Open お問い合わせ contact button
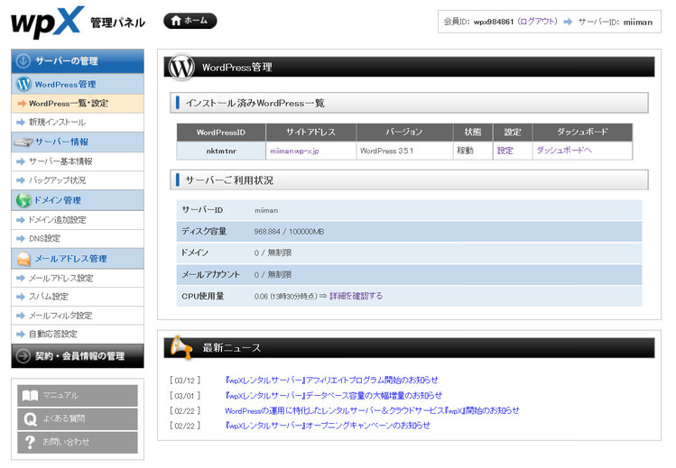The image size is (676, 468). click(x=78, y=442)
